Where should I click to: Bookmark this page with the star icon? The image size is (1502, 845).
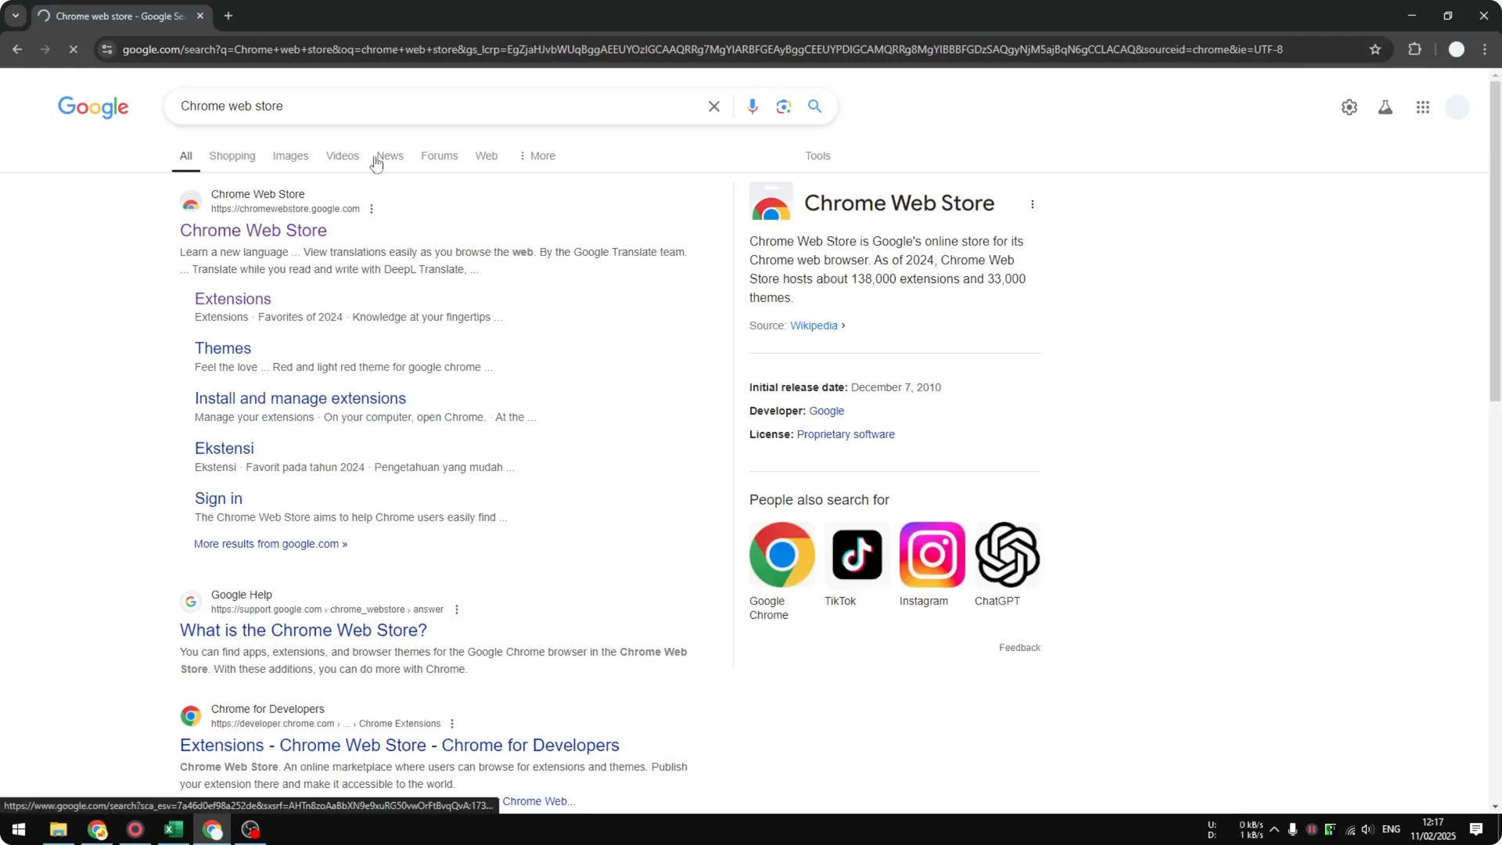click(x=1375, y=49)
